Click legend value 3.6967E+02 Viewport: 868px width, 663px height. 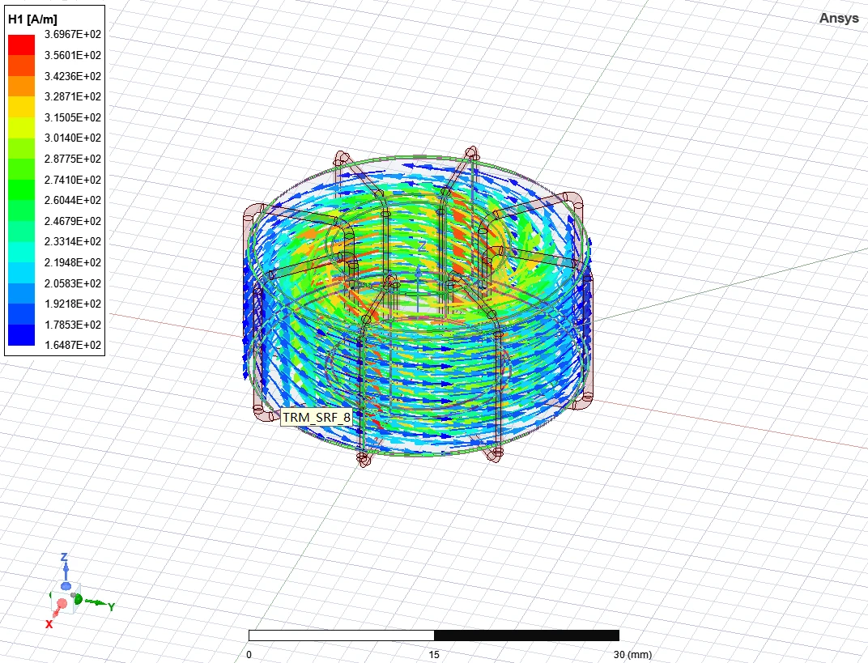73,34
